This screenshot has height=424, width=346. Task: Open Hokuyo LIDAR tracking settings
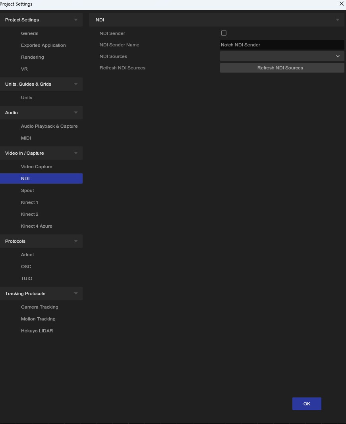pyautogui.click(x=37, y=331)
